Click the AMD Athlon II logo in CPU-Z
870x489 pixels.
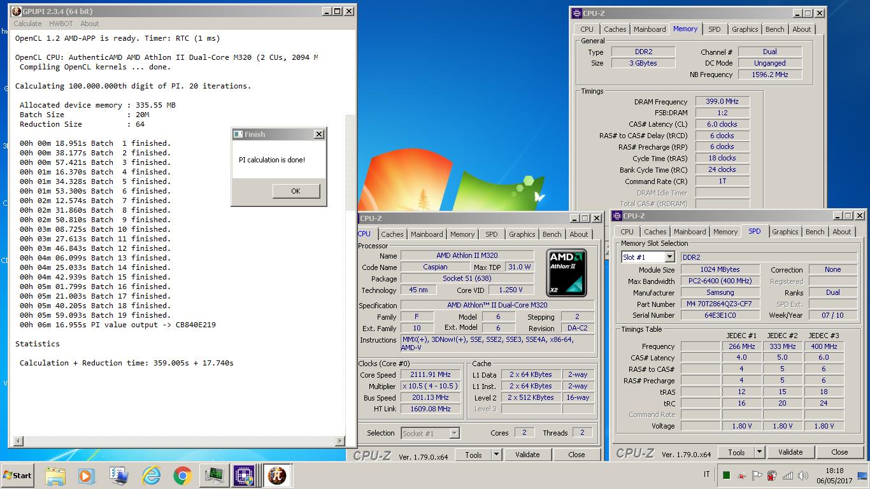(x=567, y=273)
